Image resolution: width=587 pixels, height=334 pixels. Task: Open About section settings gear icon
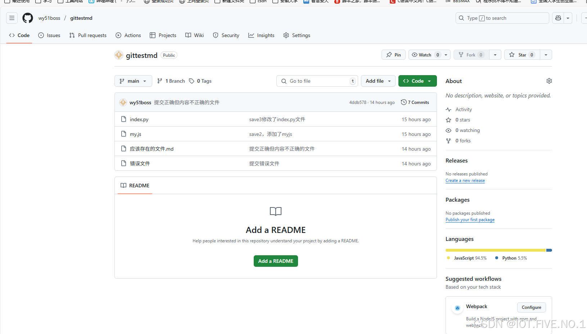pyautogui.click(x=549, y=81)
